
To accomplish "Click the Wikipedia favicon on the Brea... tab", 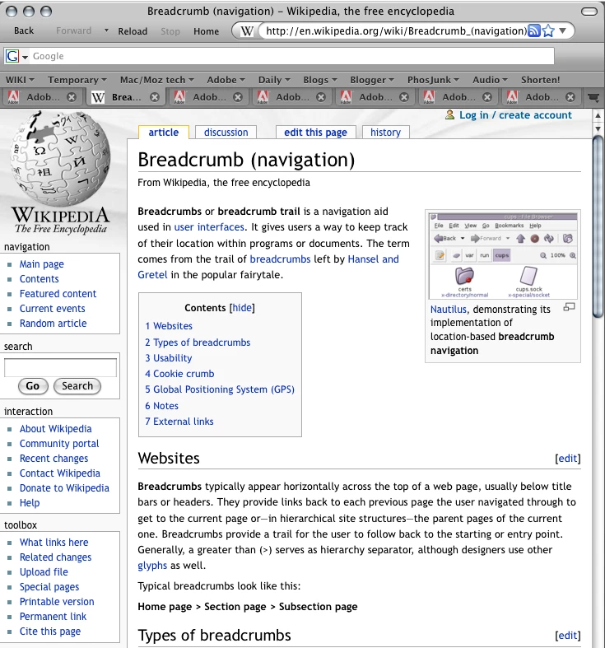I will [x=97, y=97].
